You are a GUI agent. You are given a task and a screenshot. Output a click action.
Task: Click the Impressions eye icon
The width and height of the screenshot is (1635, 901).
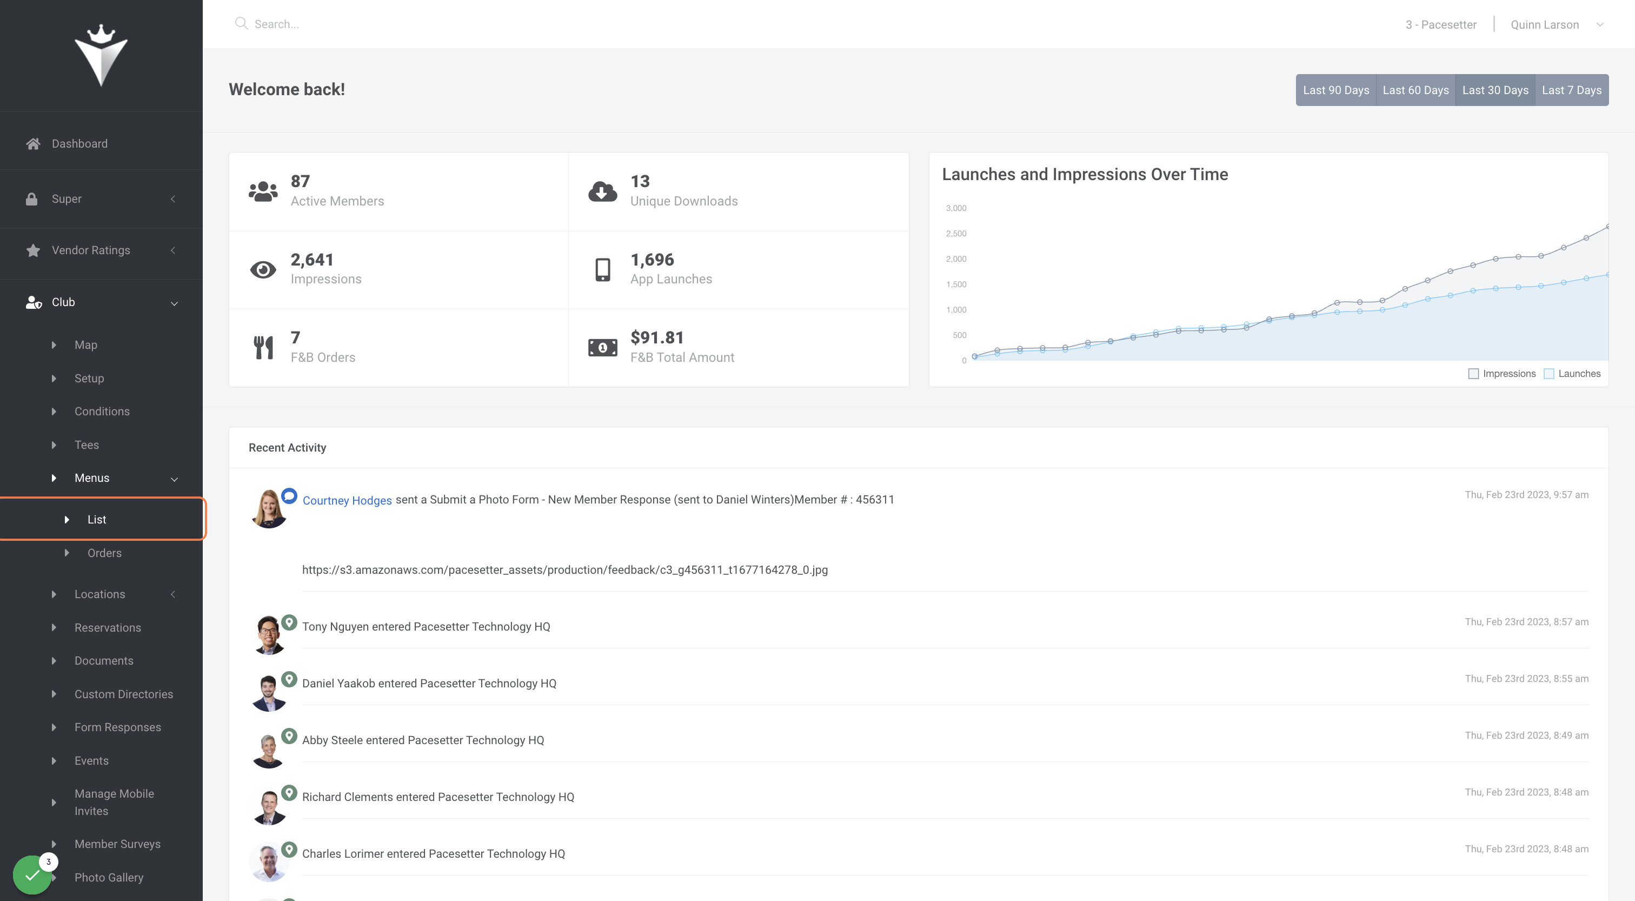pos(263,270)
